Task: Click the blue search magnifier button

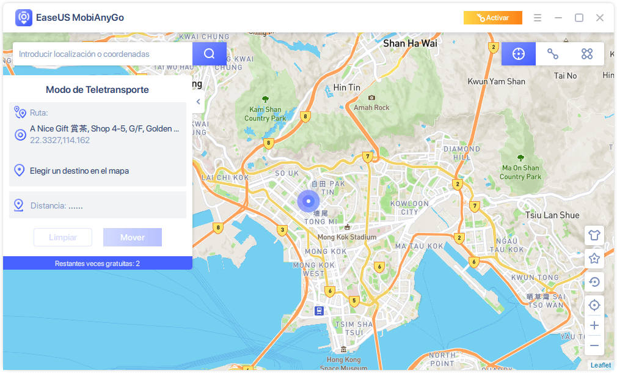Action: click(x=210, y=54)
